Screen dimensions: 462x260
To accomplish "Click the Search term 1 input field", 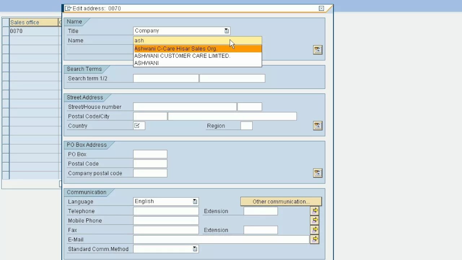I will pos(165,78).
